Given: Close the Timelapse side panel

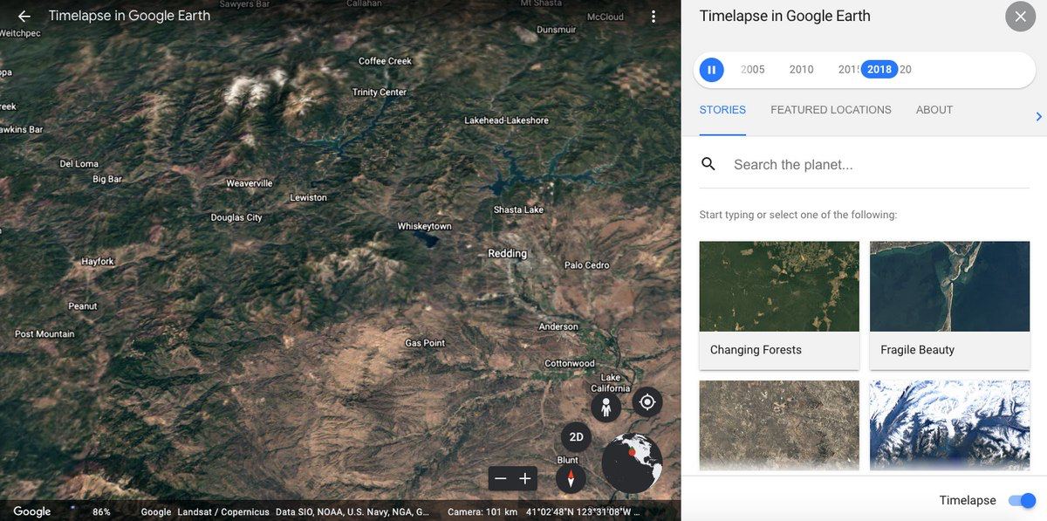Looking at the screenshot, I should (1020, 17).
